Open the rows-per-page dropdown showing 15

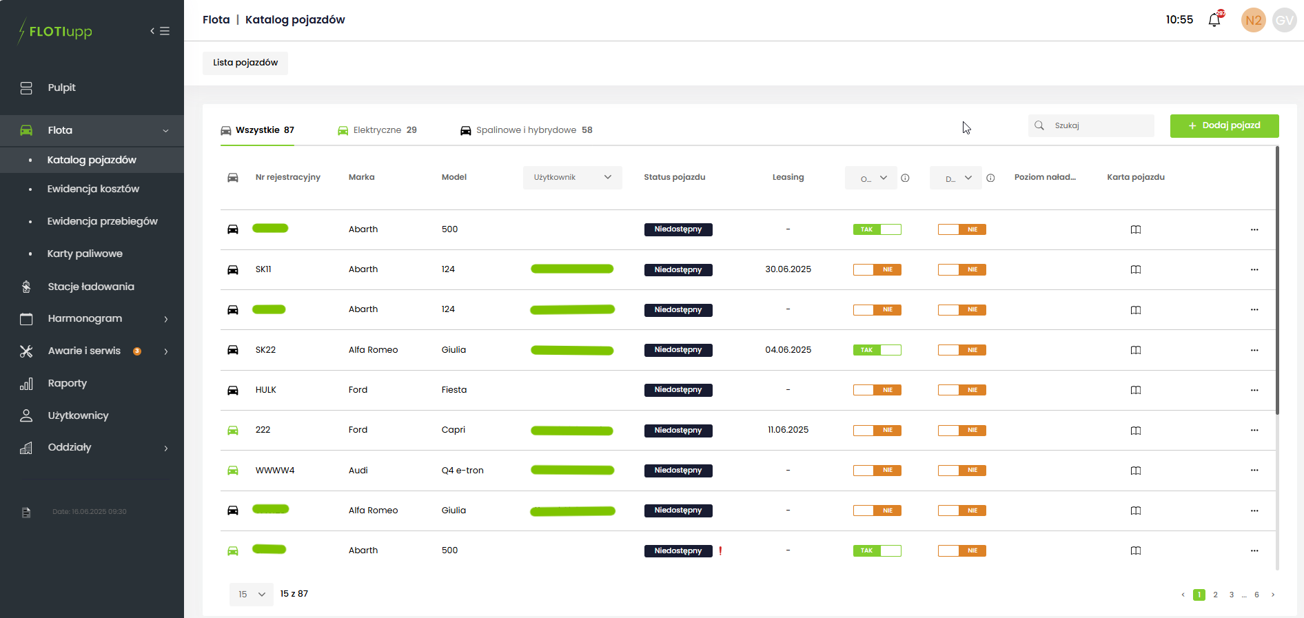[x=251, y=594]
